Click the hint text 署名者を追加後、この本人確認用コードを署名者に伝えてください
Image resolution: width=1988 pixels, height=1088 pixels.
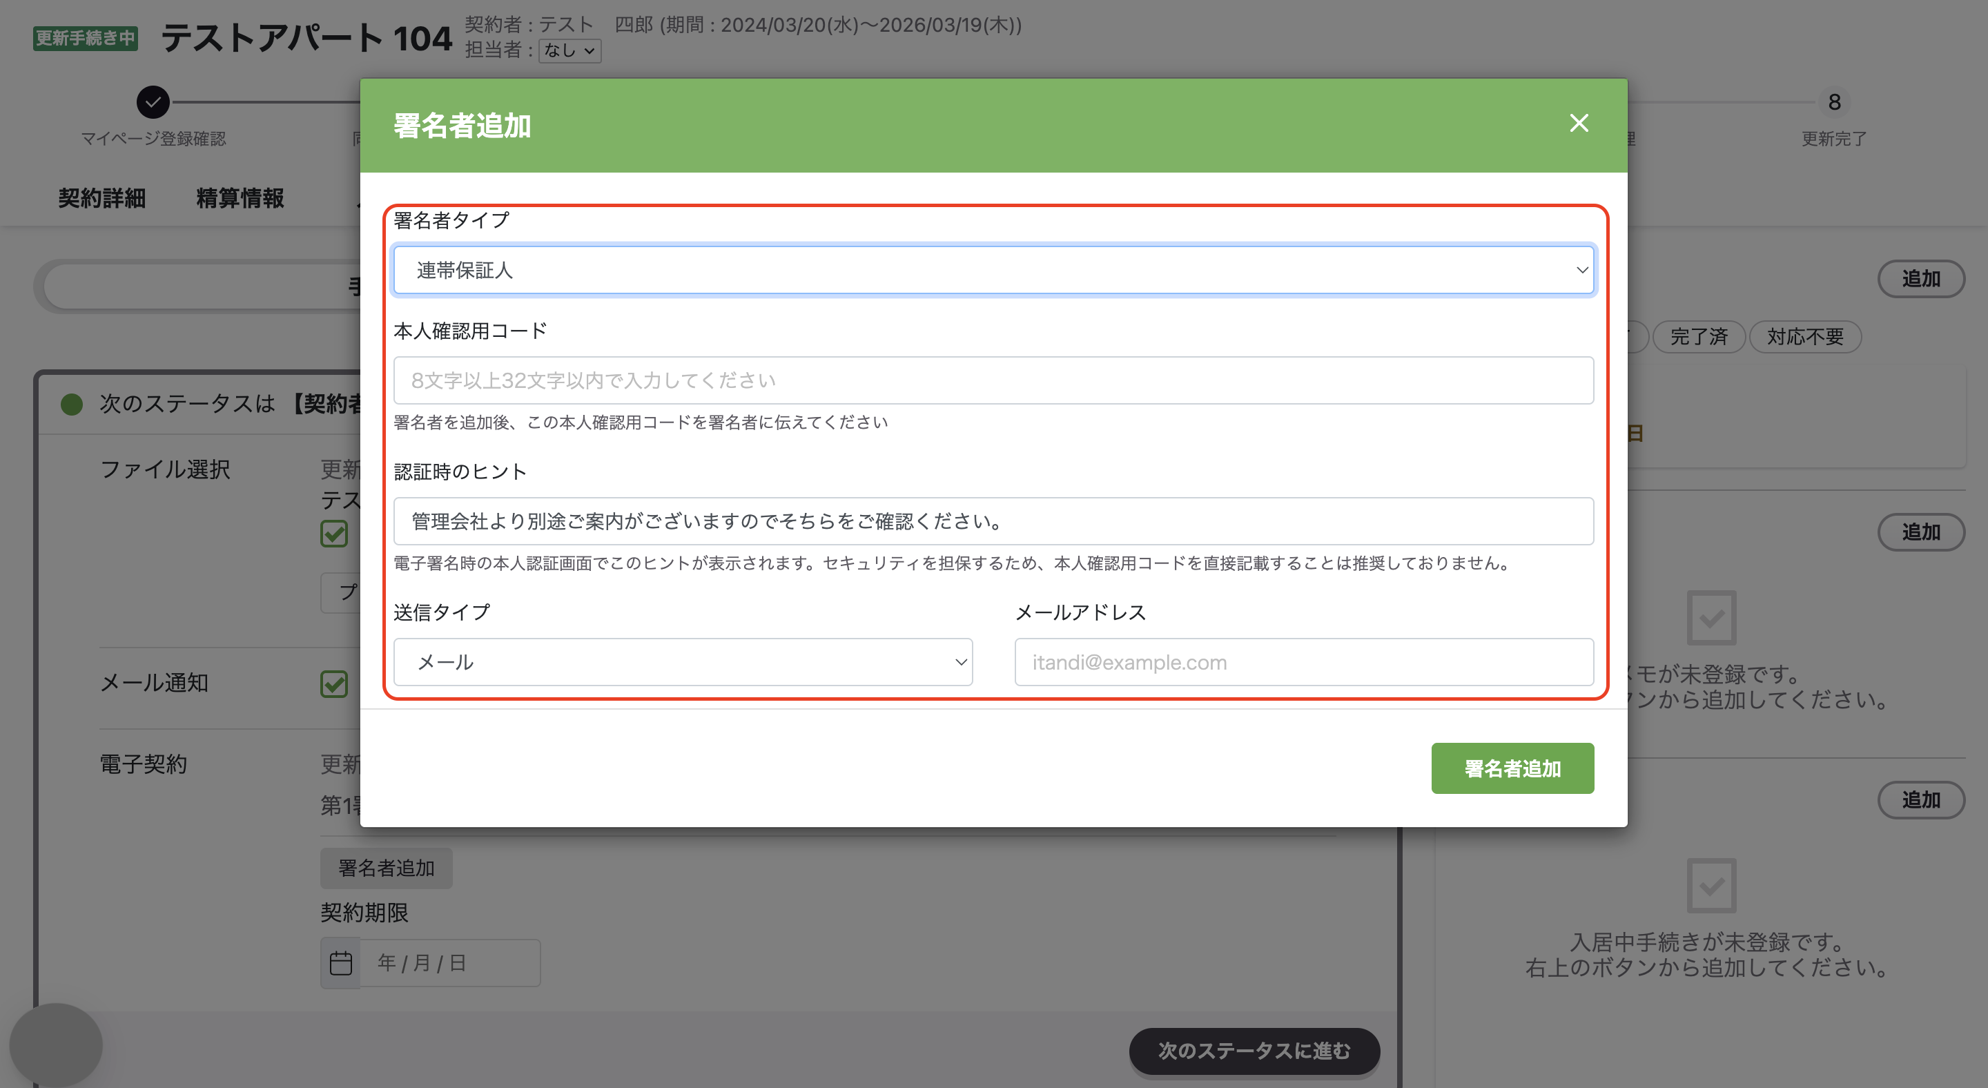point(641,422)
